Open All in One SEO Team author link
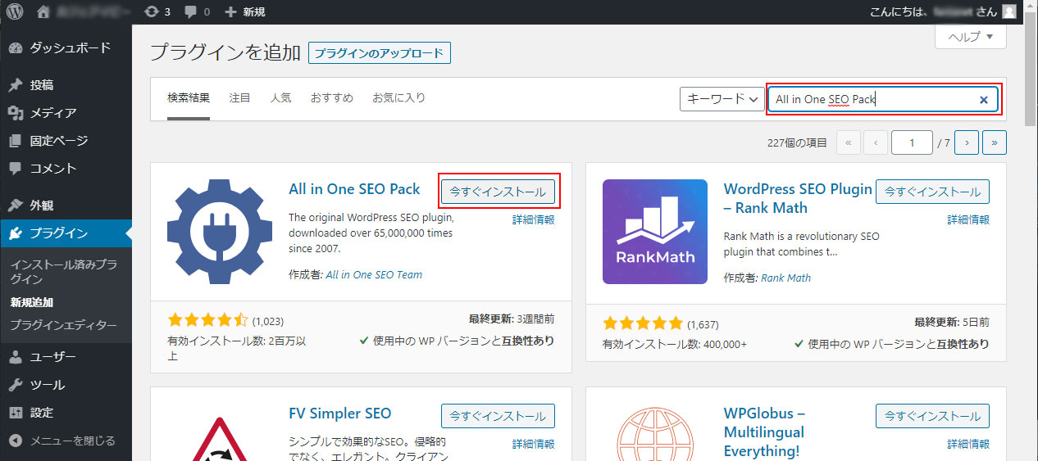The height and width of the screenshot is (461, 1038). coord(374,275)
